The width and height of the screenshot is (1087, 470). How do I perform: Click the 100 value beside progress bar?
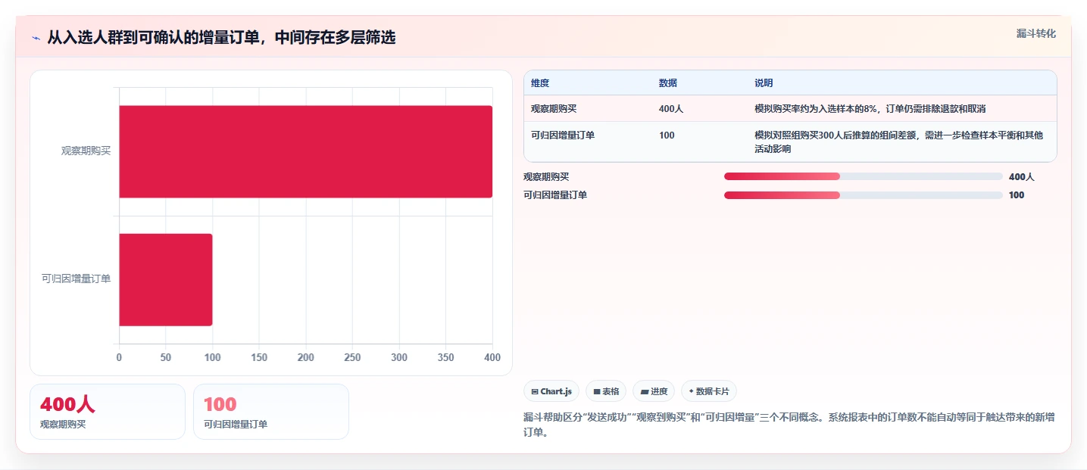[x=1017, y=195]
